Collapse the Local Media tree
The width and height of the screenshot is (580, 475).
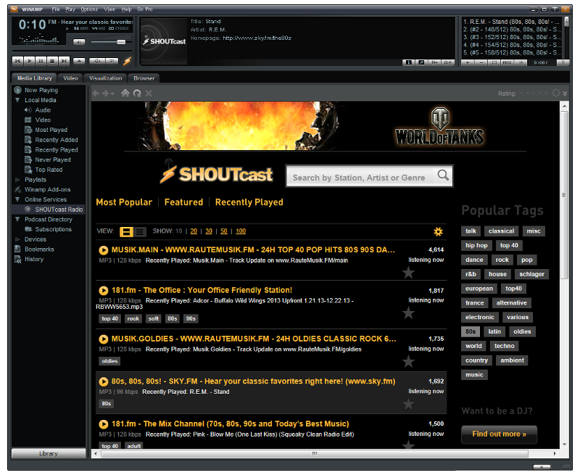pyautogui.click(x=18, y=100)
